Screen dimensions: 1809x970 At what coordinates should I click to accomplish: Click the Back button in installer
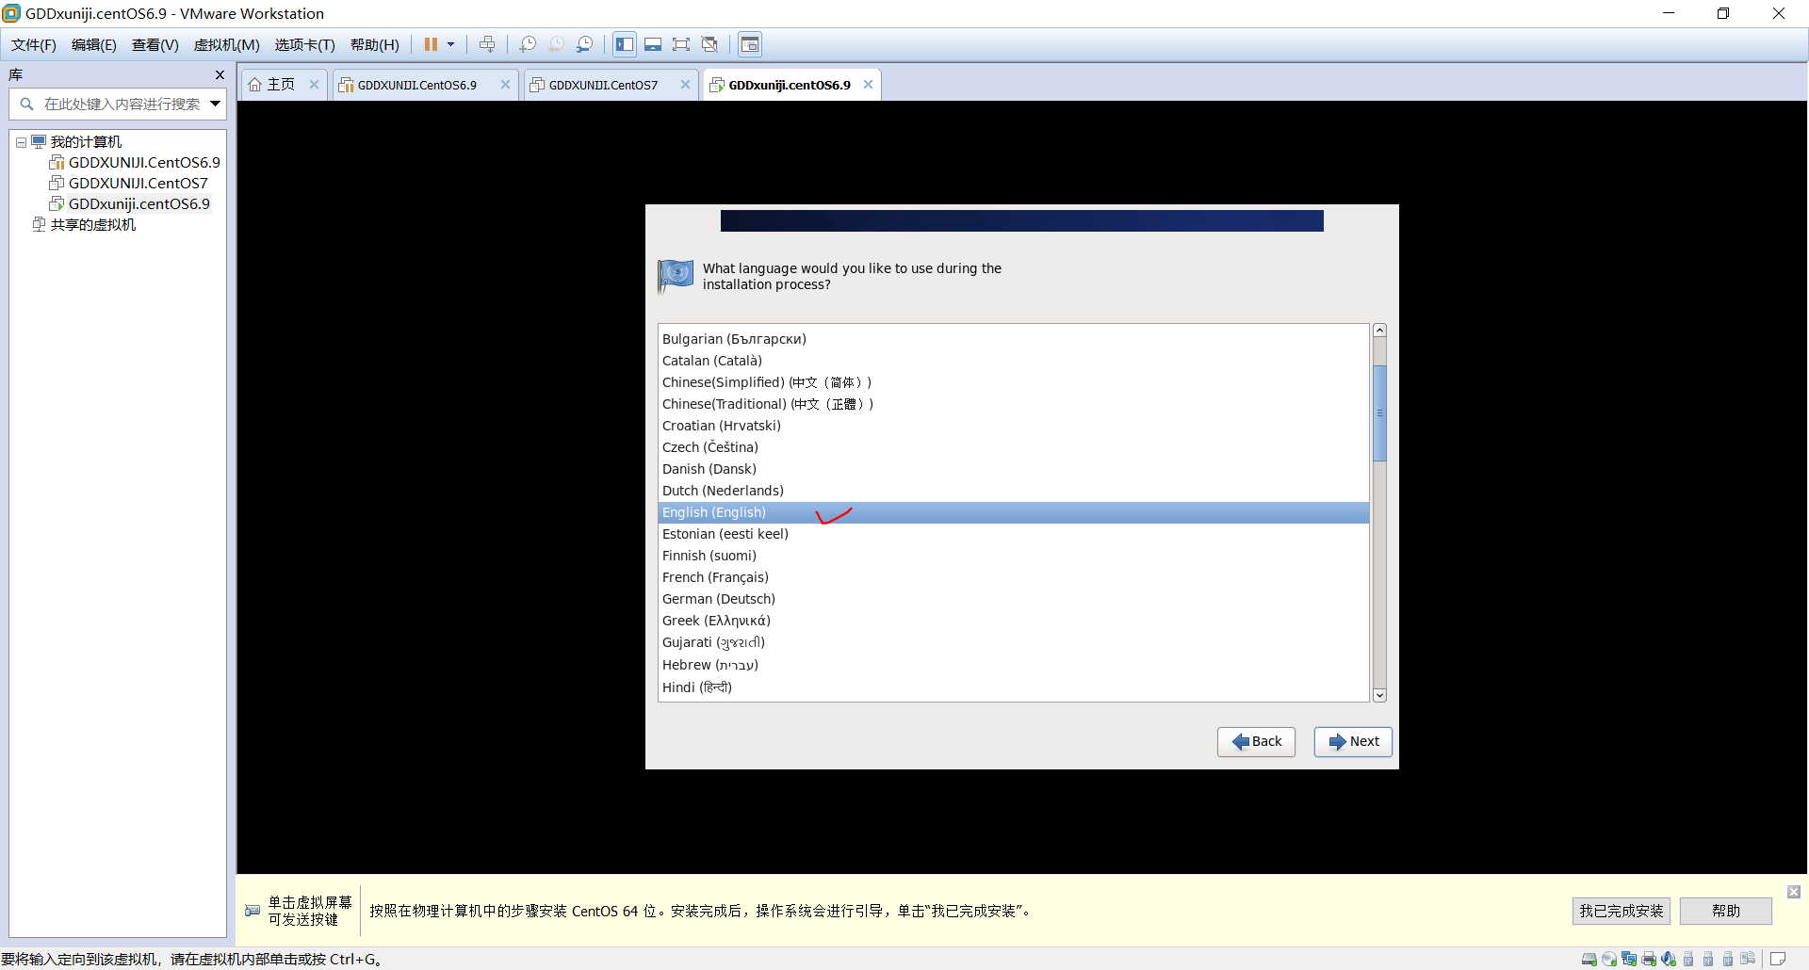click(1256, 741)
